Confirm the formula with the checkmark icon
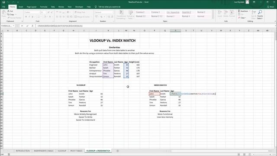 point(27,26)
